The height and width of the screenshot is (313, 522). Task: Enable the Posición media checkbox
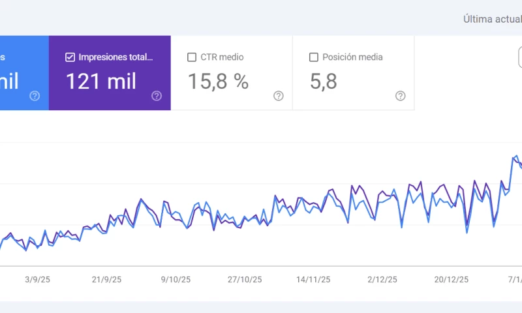coord(314,57)
